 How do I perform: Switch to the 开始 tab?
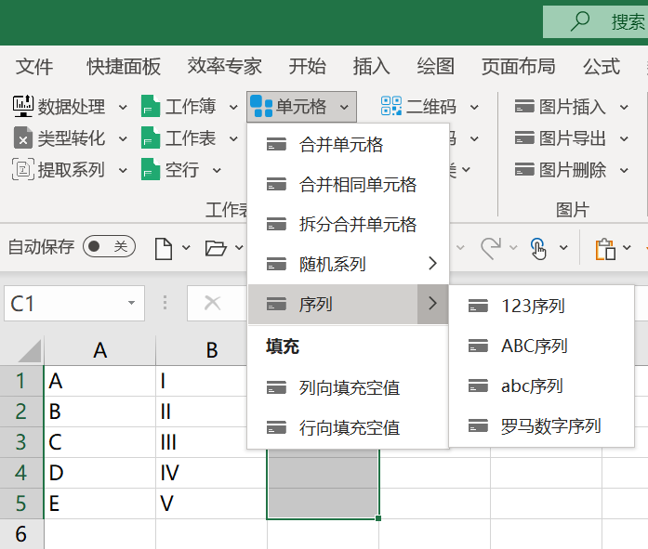[x=307, y=67]
